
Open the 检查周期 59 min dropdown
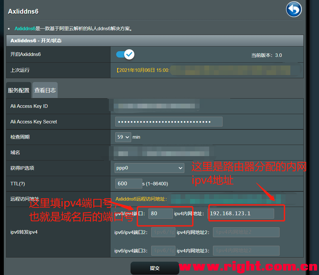(x=123, y=137)
